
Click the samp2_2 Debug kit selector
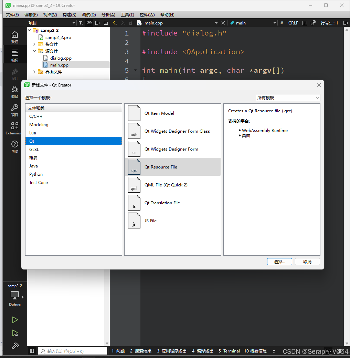15,295
